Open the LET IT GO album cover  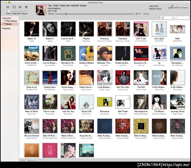tap(141, 29)
